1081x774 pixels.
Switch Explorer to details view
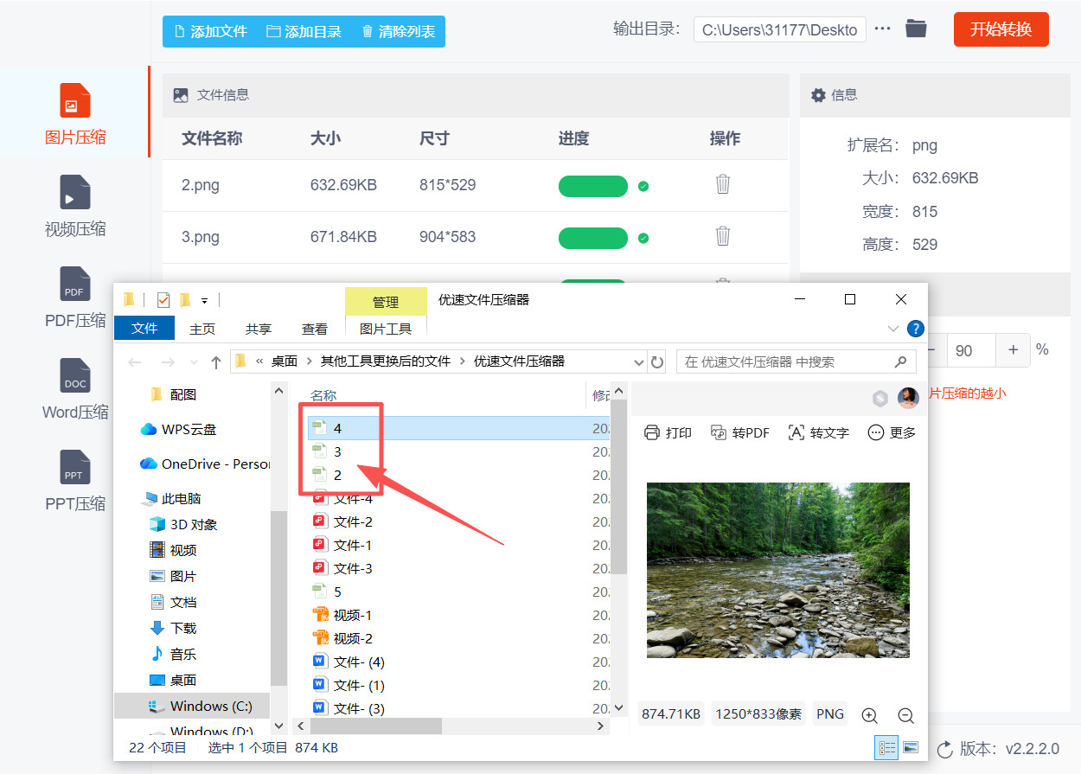[886, 747]
